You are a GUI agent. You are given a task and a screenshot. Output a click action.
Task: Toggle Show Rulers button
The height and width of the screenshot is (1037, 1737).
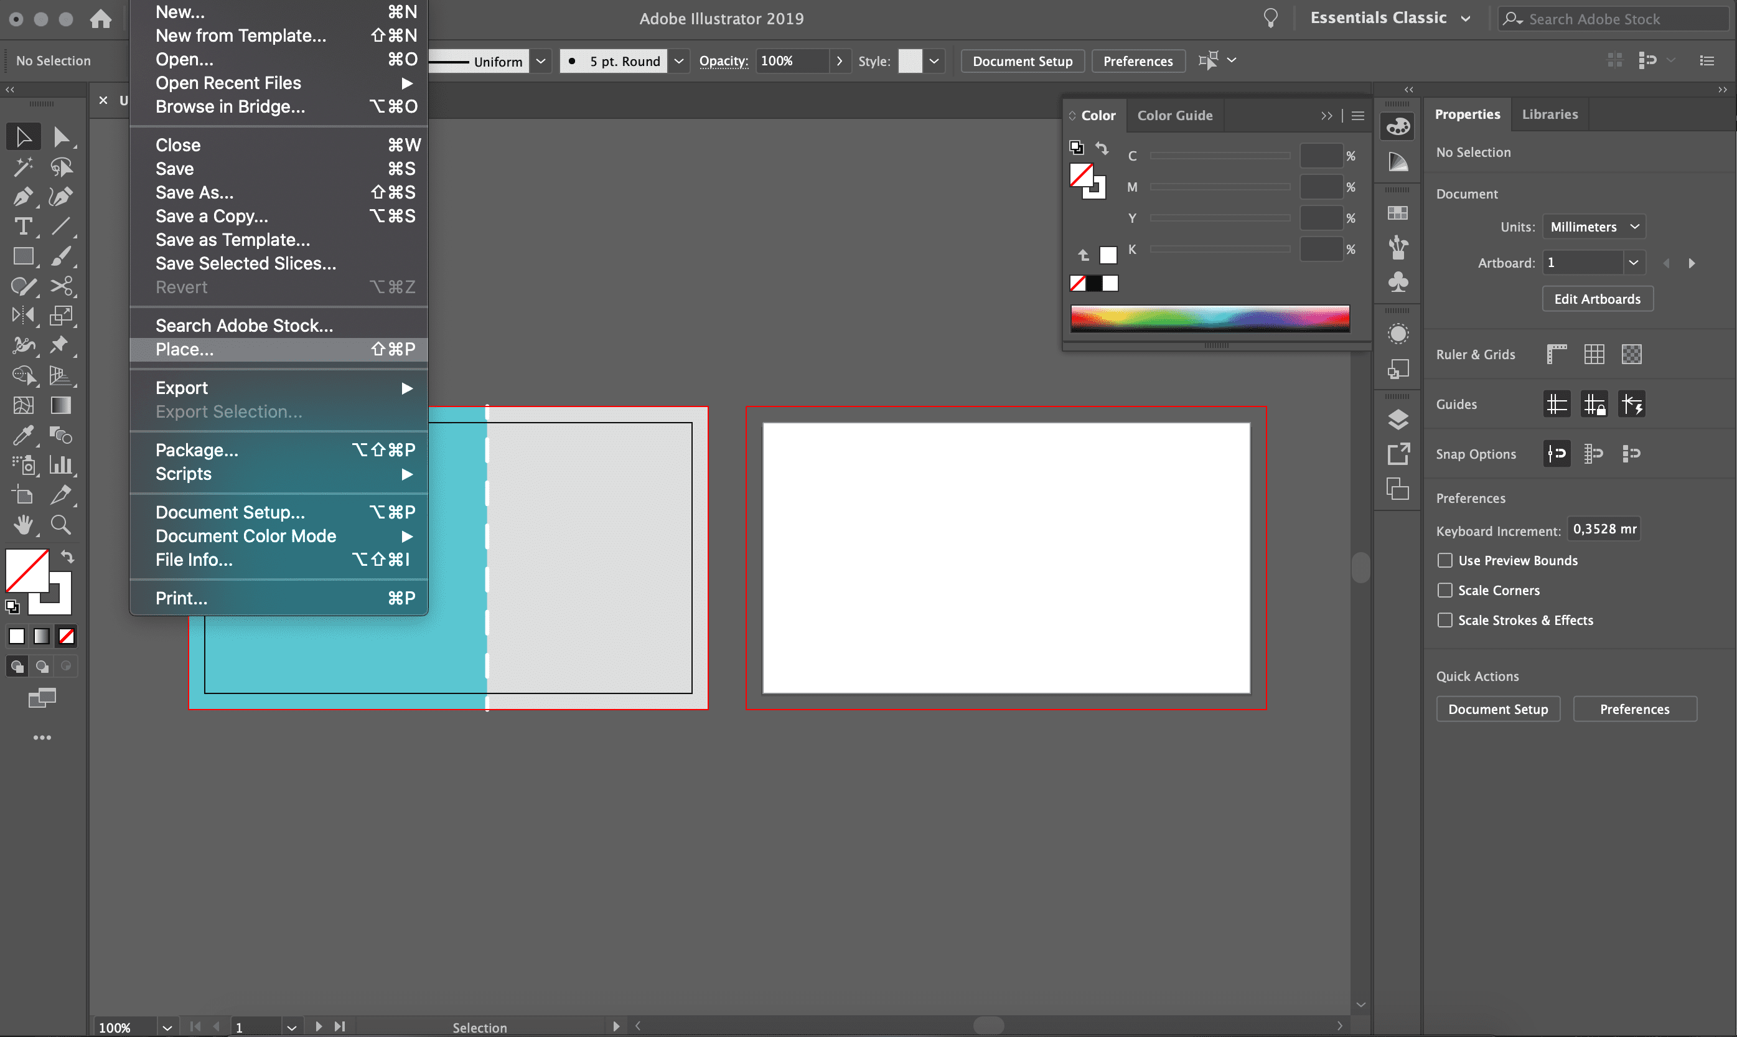point(1557,354)
